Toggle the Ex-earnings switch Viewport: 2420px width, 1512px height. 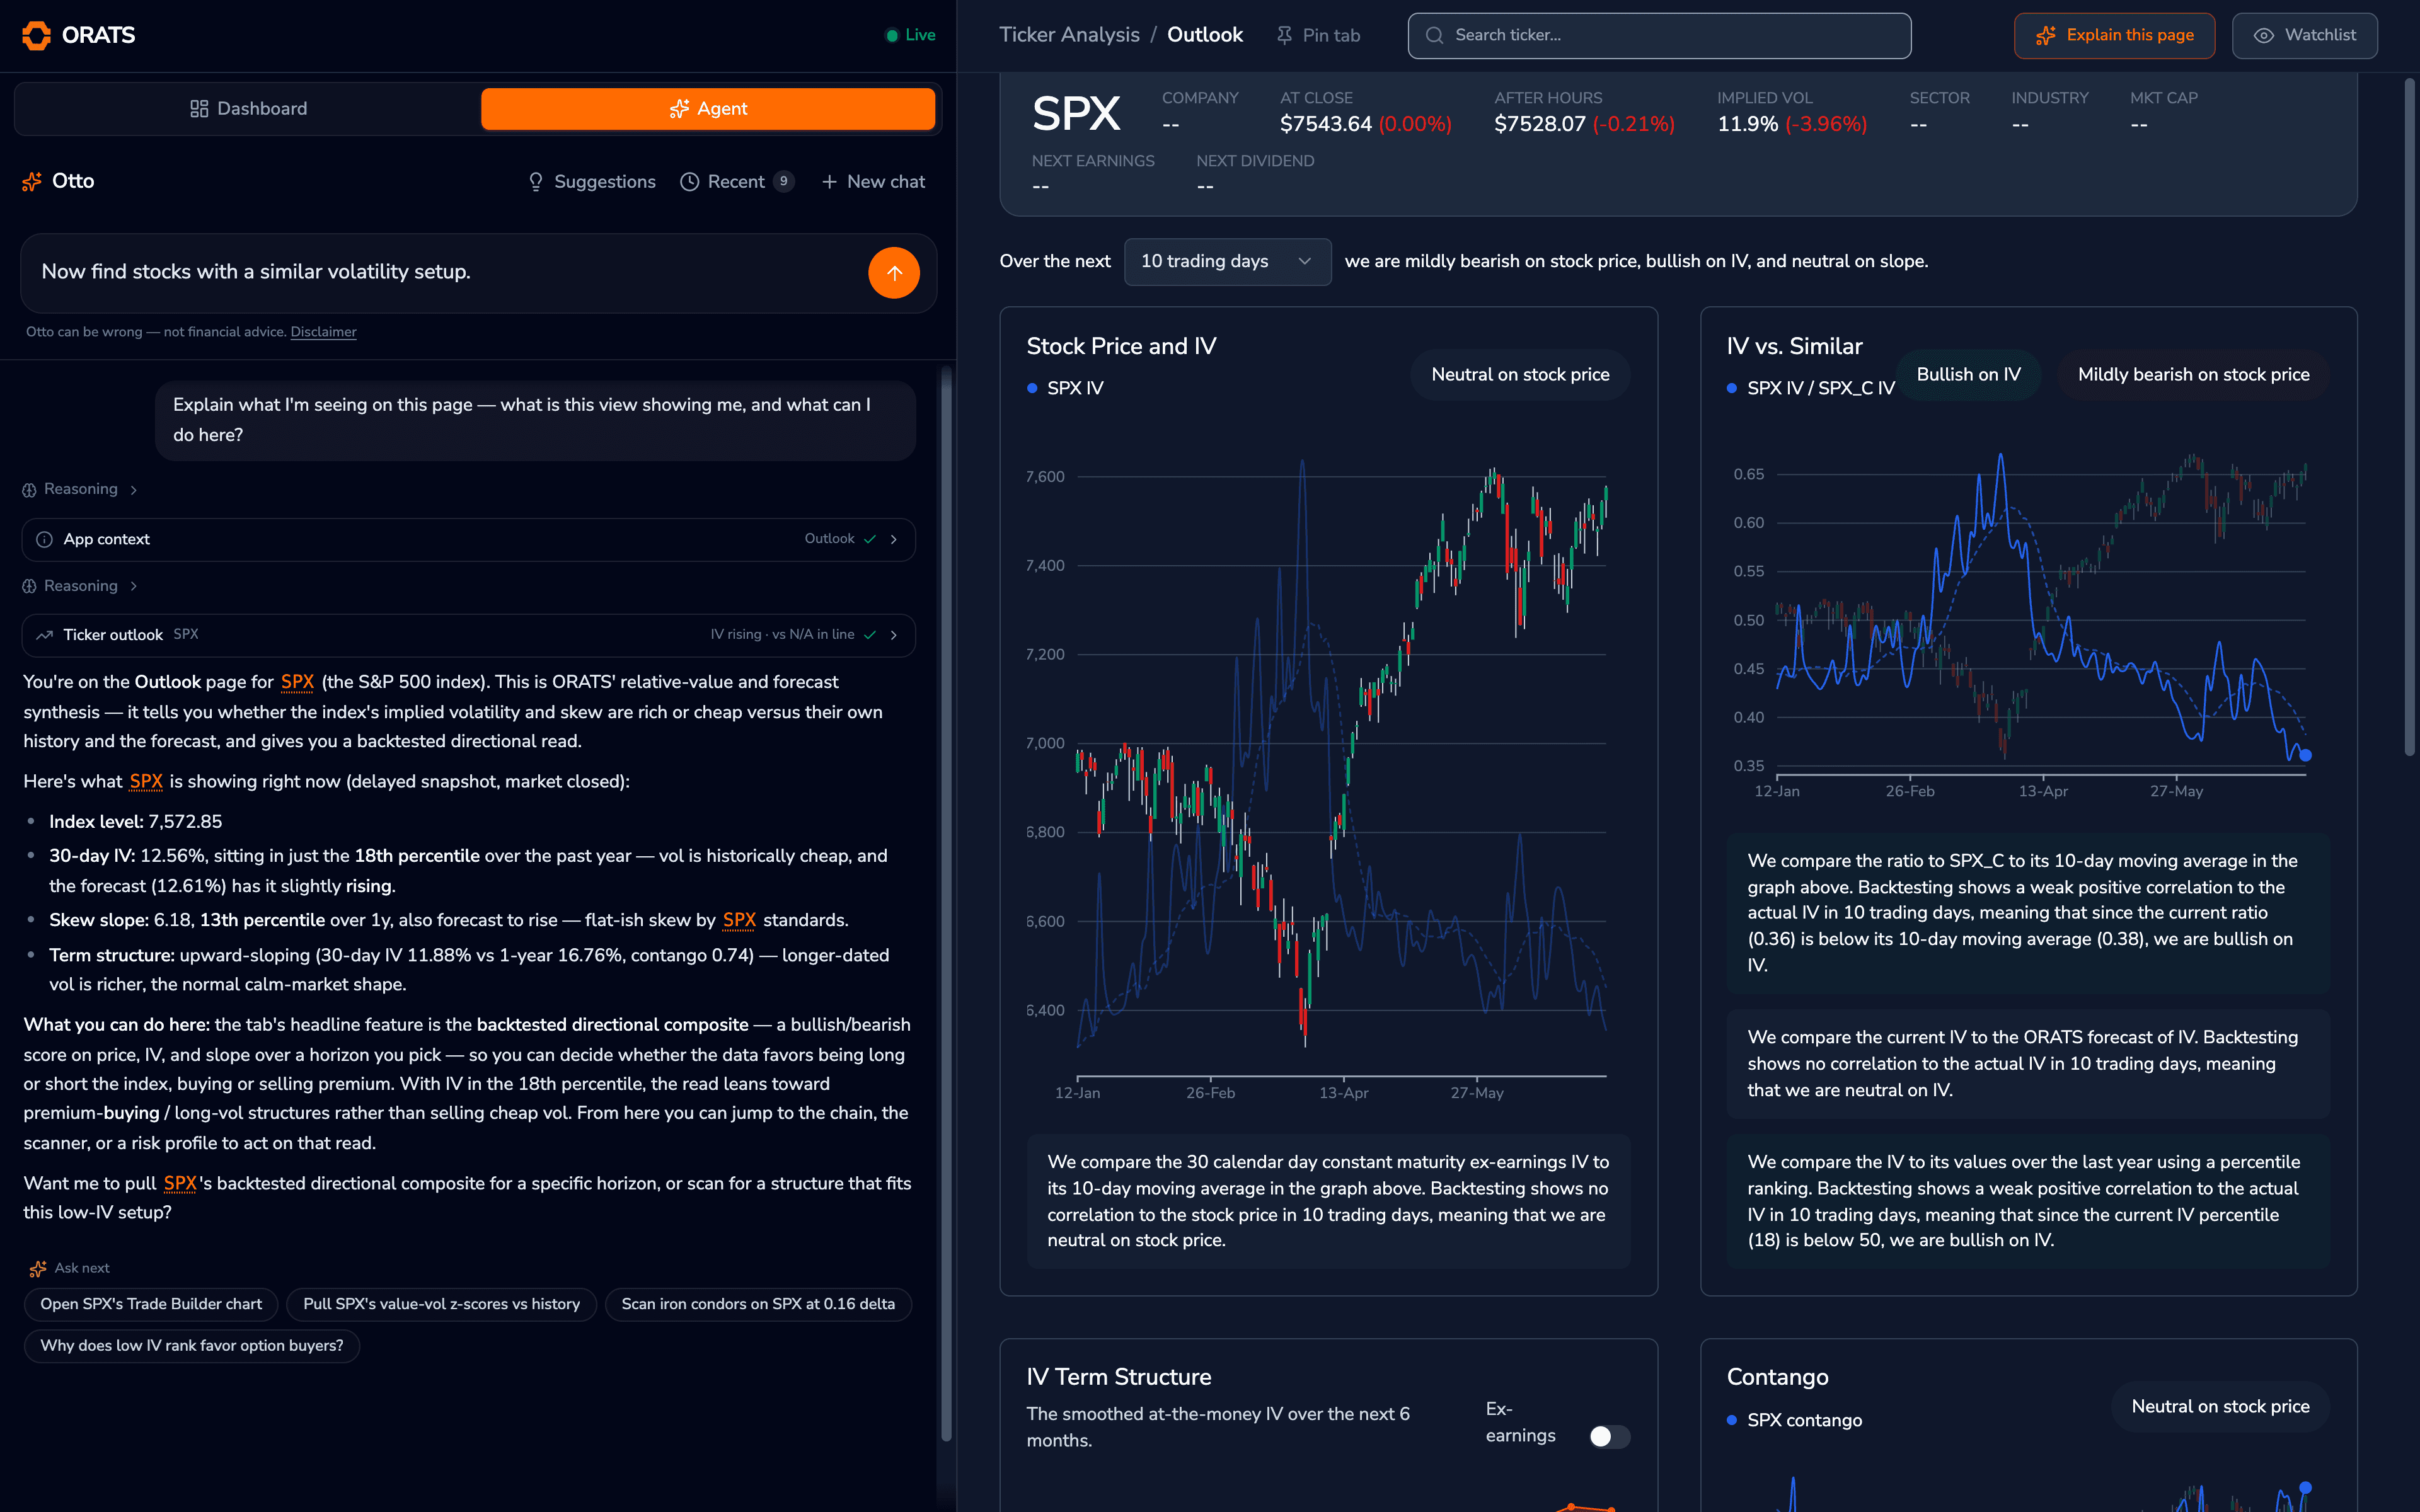[x=1609, y=1436]
